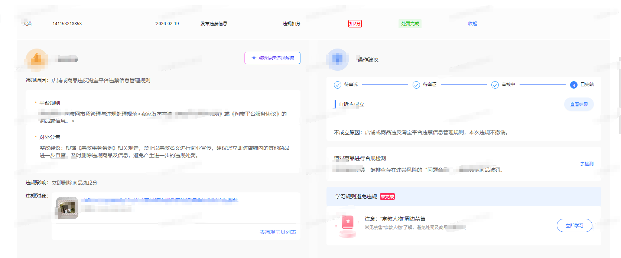Click the 待举证 step check circle

[x=416, y=85]
